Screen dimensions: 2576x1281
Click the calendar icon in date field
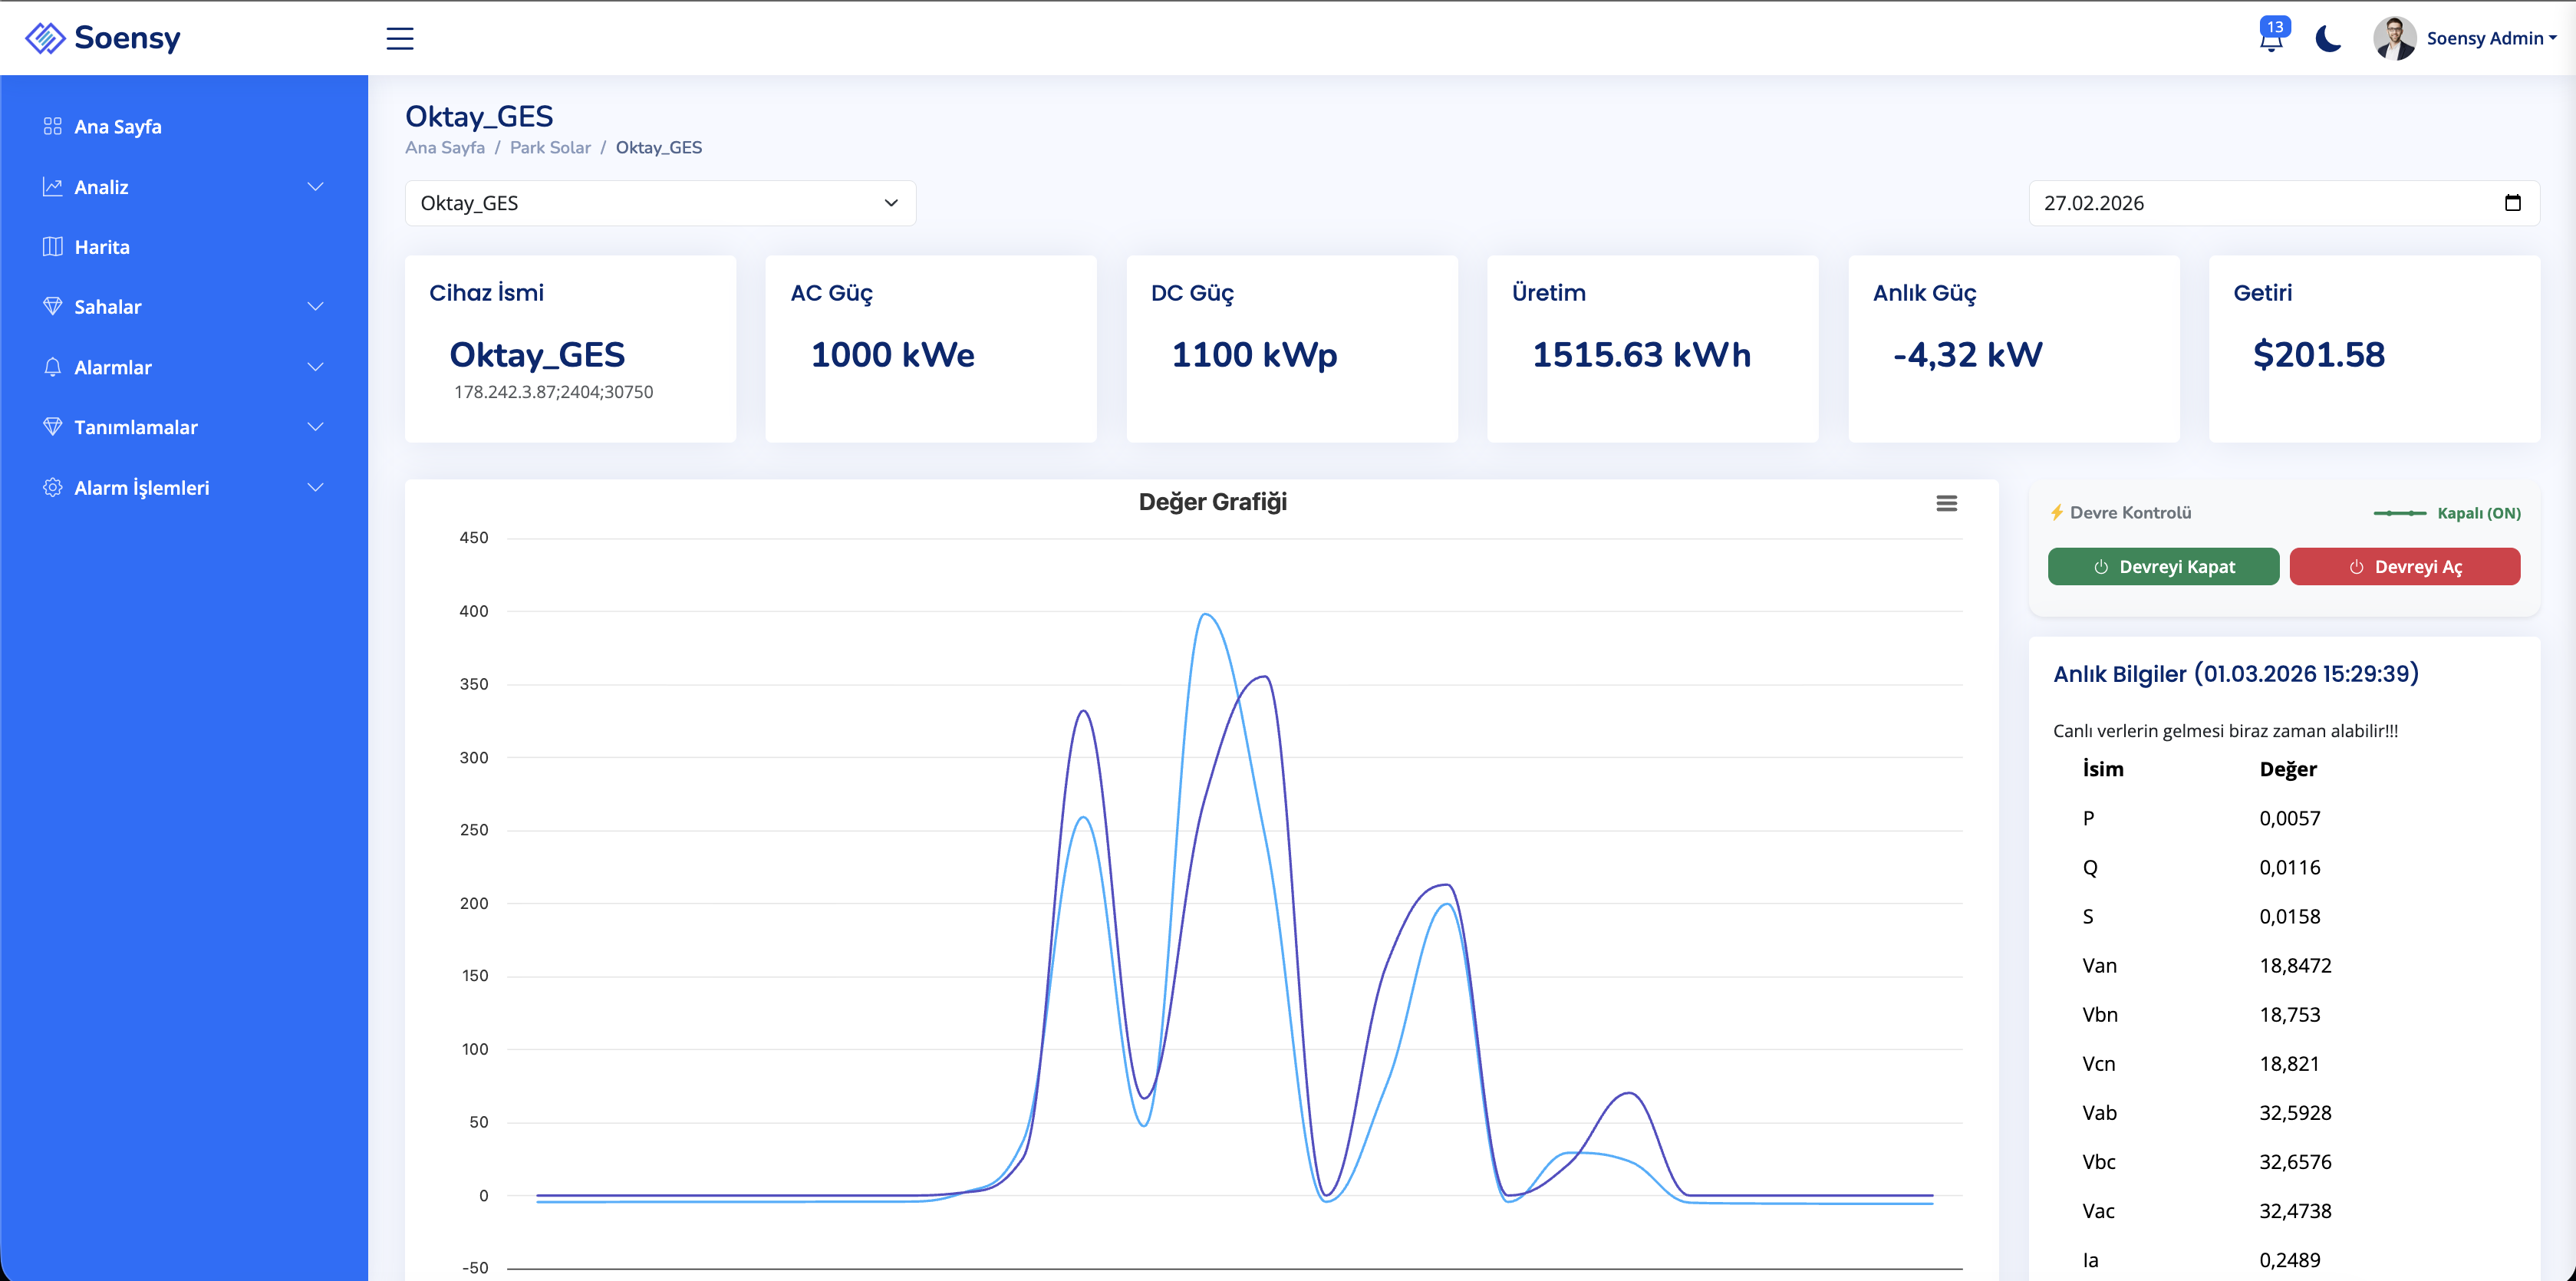[2512, 203]
